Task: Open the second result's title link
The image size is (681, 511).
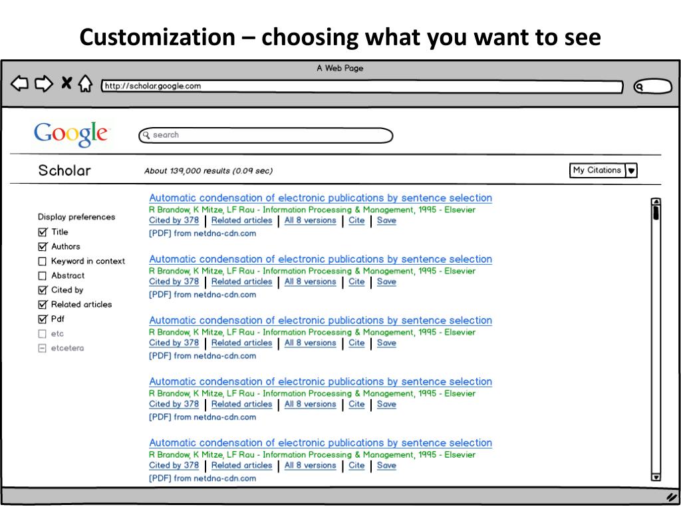Action: click(321, 259)
